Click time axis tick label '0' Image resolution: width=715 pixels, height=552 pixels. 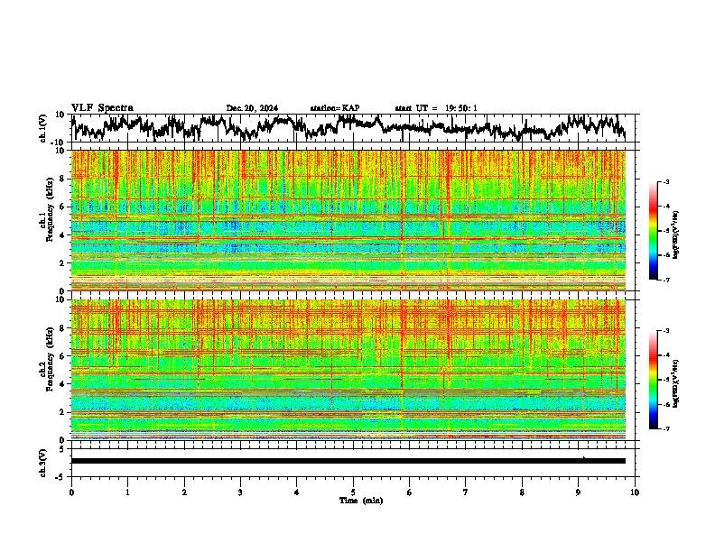pos(71,492)
